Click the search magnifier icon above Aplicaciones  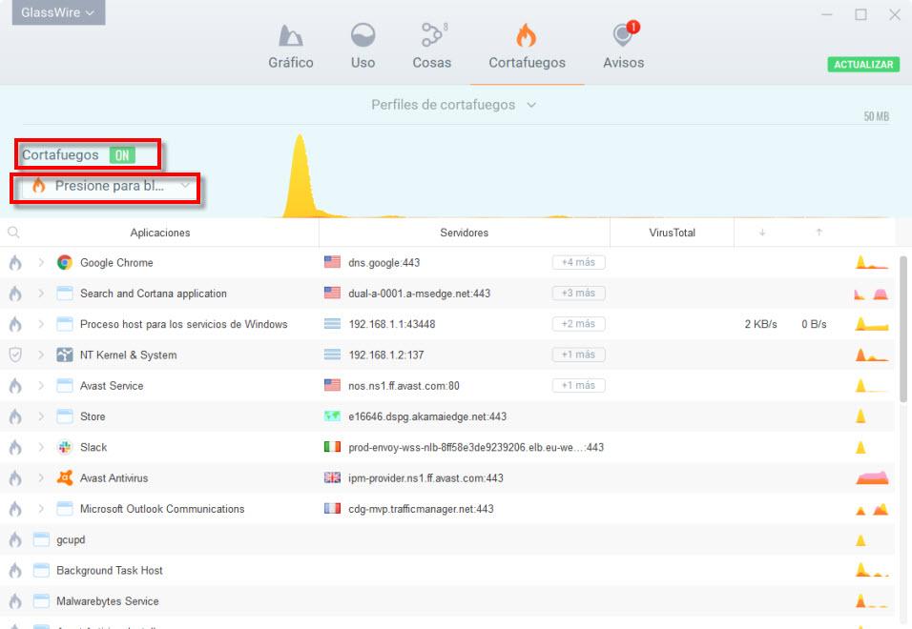coord(13,233)
